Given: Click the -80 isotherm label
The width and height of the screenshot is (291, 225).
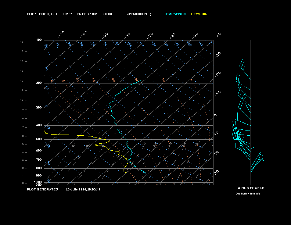Looking at the screenshot, I should point(127,35).
